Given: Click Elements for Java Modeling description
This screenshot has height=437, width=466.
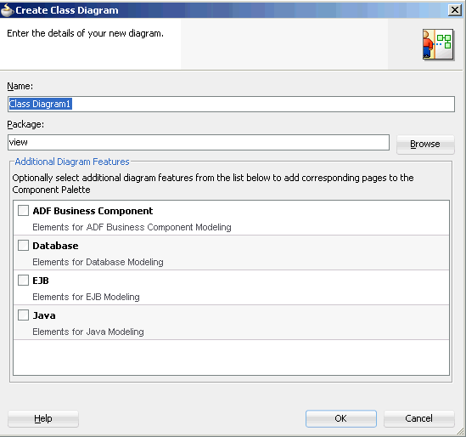Looking at the screenshot, I should click(x=88, y=332).
